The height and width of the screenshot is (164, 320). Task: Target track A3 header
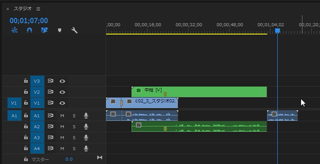pos(37,138)
